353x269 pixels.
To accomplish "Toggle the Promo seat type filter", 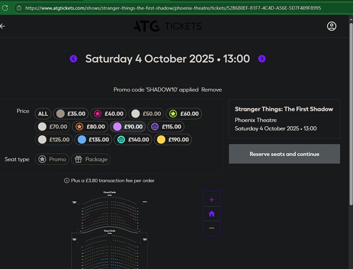I will (52, 159).
